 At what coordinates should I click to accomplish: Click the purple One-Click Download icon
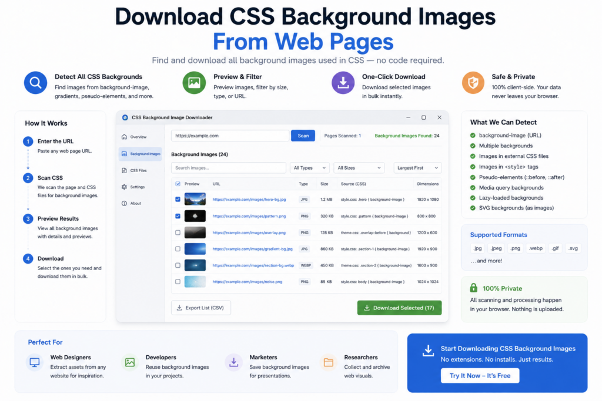[x=343, y=83]
